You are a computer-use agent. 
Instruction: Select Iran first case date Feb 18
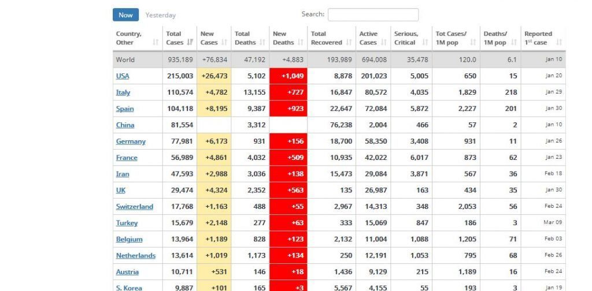(553, 174)
